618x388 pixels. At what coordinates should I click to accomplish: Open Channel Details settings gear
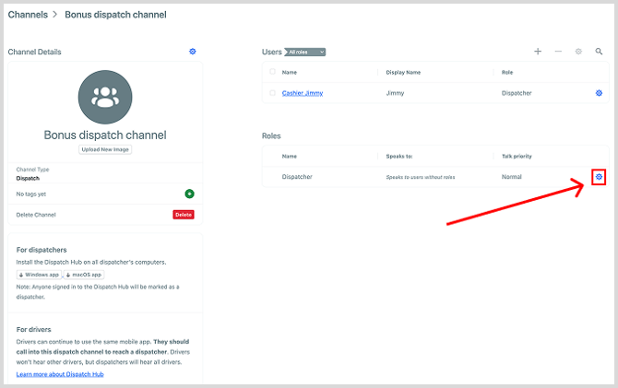point(193,52)
